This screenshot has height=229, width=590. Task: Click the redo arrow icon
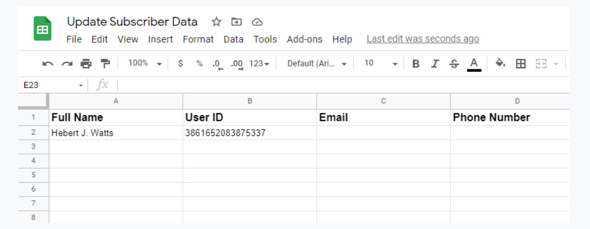point(67,64)
